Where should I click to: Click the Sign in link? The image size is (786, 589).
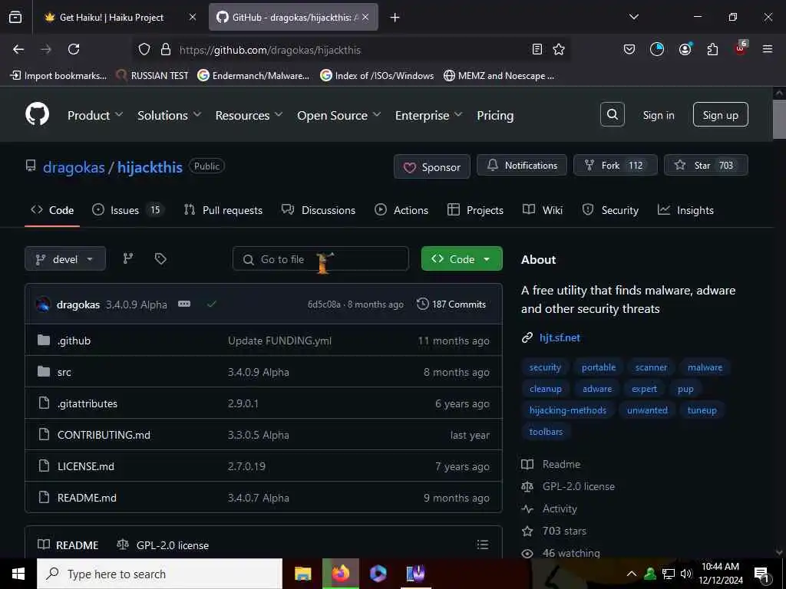click(x=658, y=115)
